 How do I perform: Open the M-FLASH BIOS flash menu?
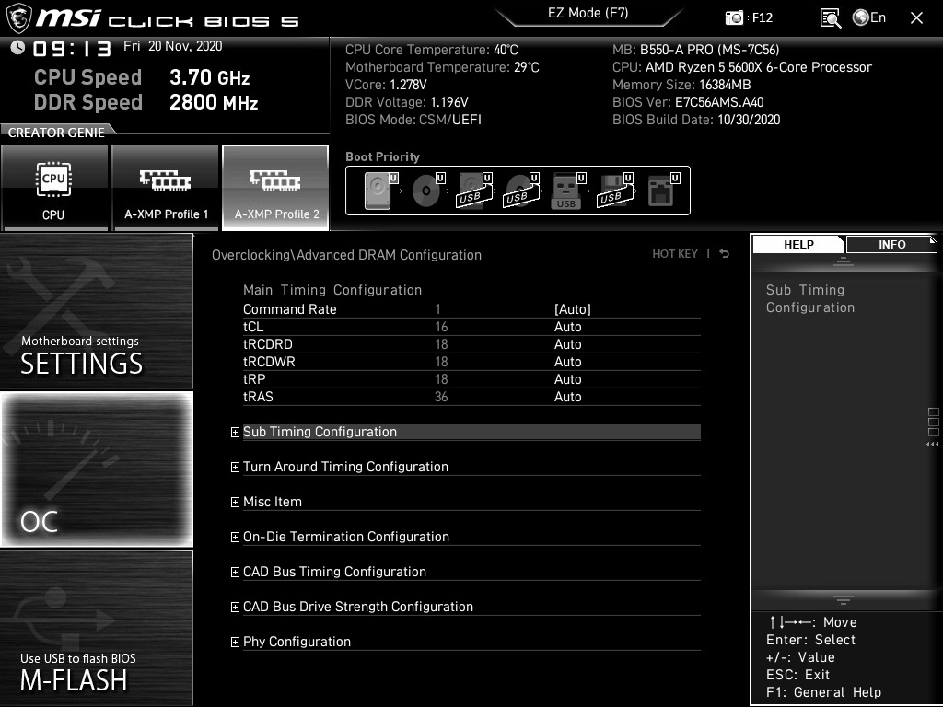[96, 628]
